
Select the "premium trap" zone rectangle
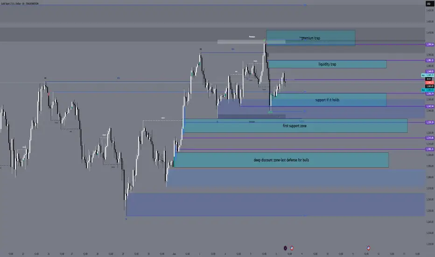tap(311, 38)
